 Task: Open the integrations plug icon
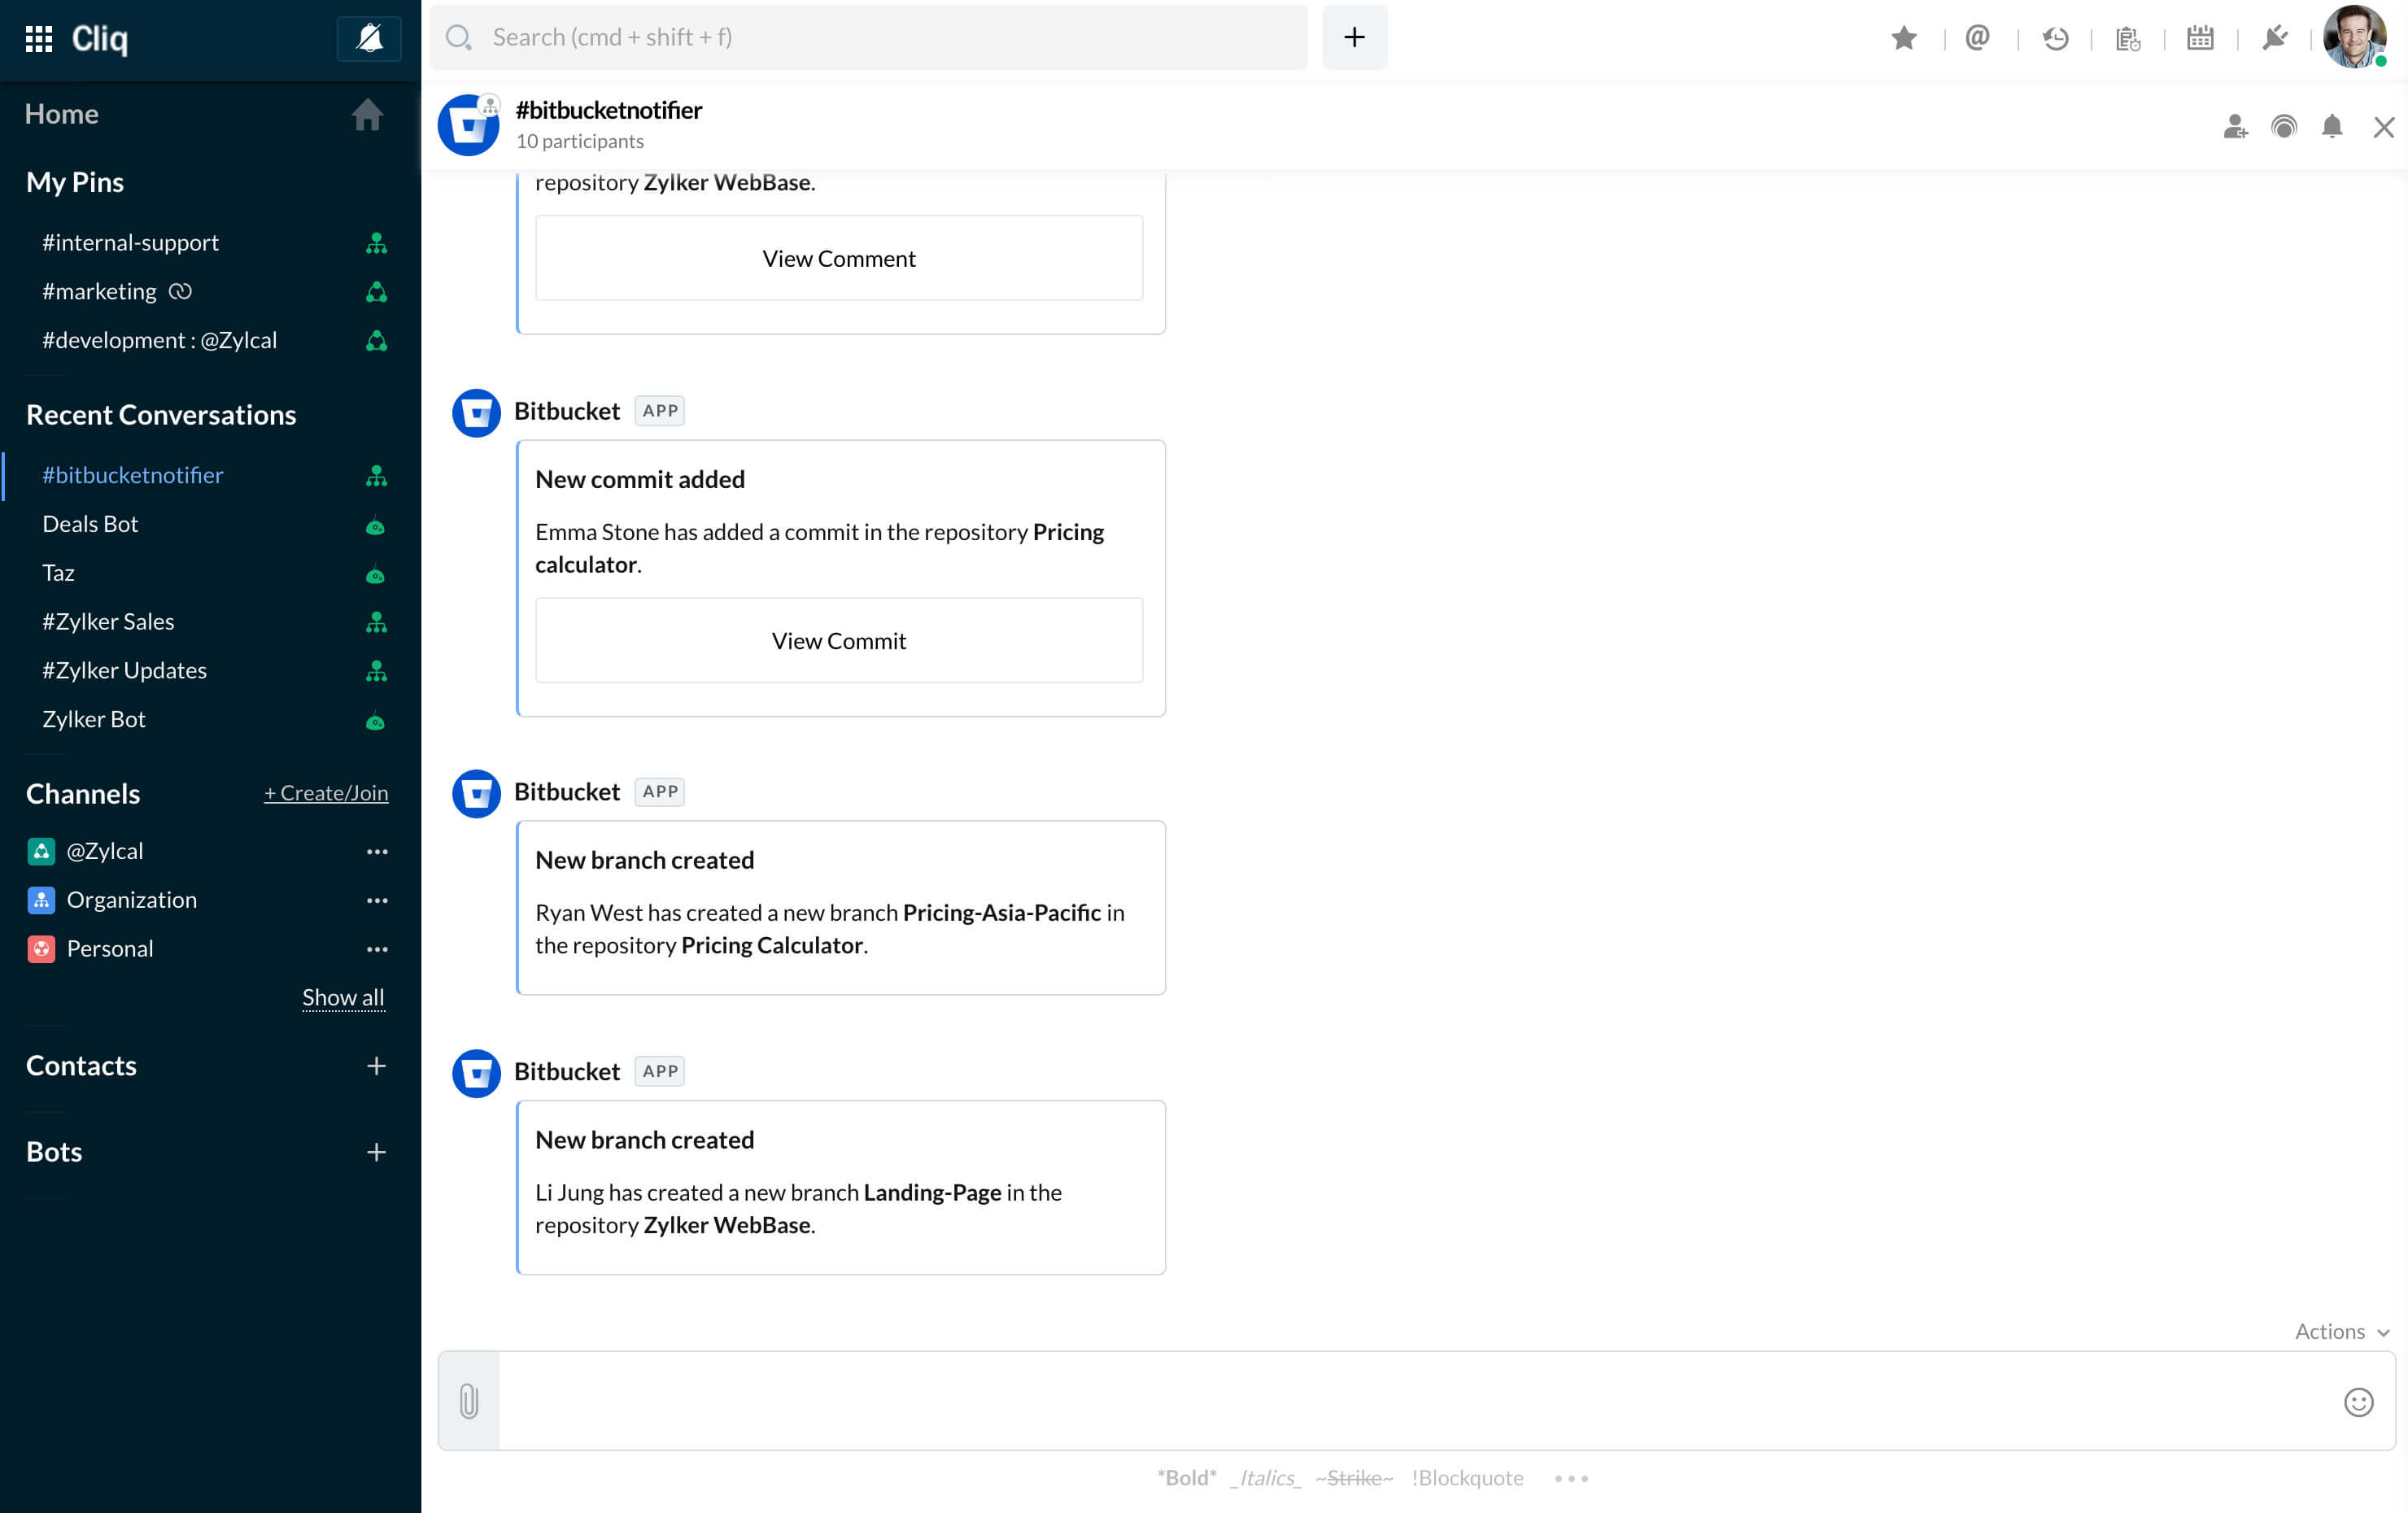click(x=2274, y=38)
